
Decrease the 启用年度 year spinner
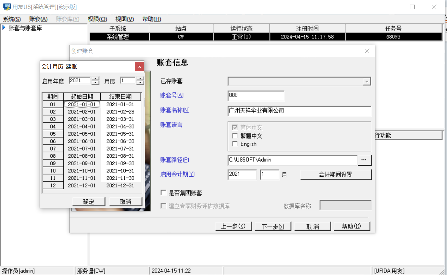coord(95,83)
